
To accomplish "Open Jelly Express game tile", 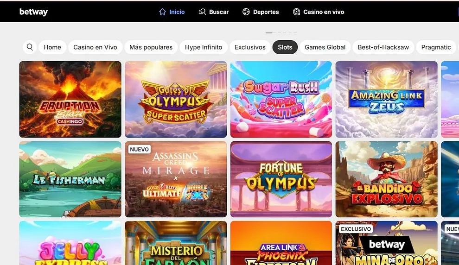I will pos(70,243).
